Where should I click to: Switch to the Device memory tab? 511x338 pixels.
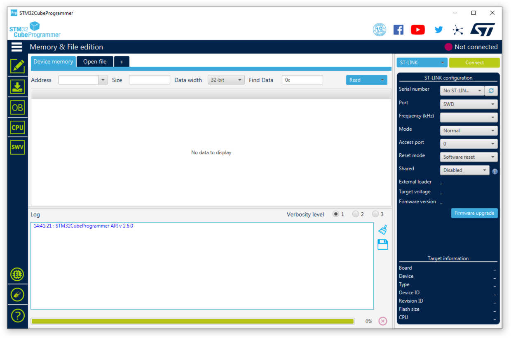53,61
